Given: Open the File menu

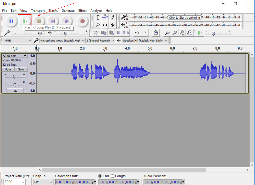Looking at the screenshot, I should (x=5, y=10).
